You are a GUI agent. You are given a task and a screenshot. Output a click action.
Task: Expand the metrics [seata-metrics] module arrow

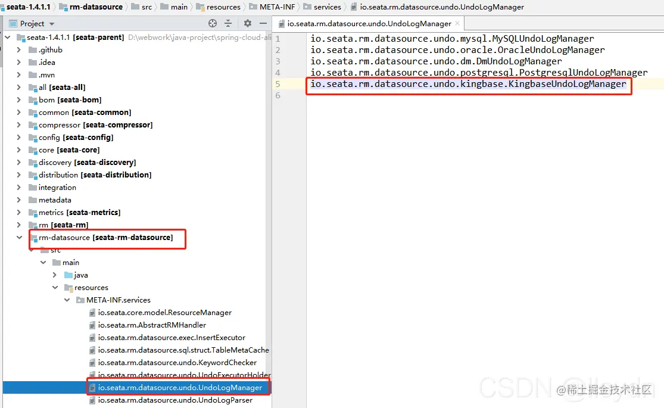click(x=18, y=212)
